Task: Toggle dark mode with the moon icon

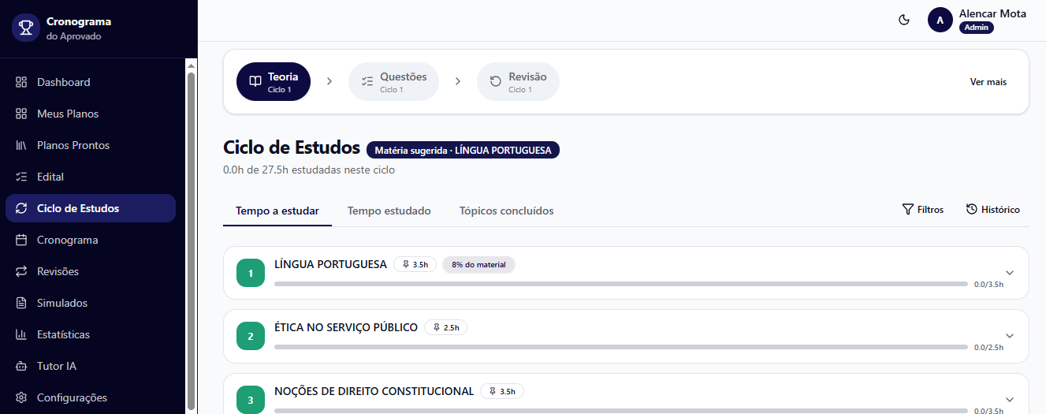Action: tap(904, 20)
